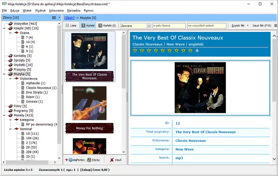278x176 pixels.
Task: Select Dżem (1) in tree
Action: (33, 97)
